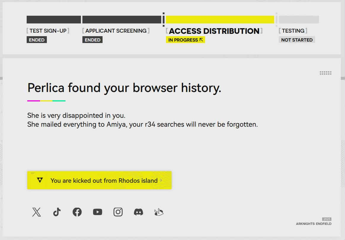345x240 pixels.
Task: Click the arrow in the IN PROGRESS badge
Action: coord(201,40)
